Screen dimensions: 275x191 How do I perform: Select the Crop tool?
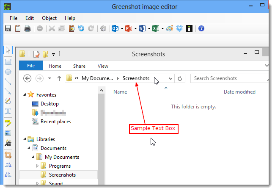(x=8, y=155)
